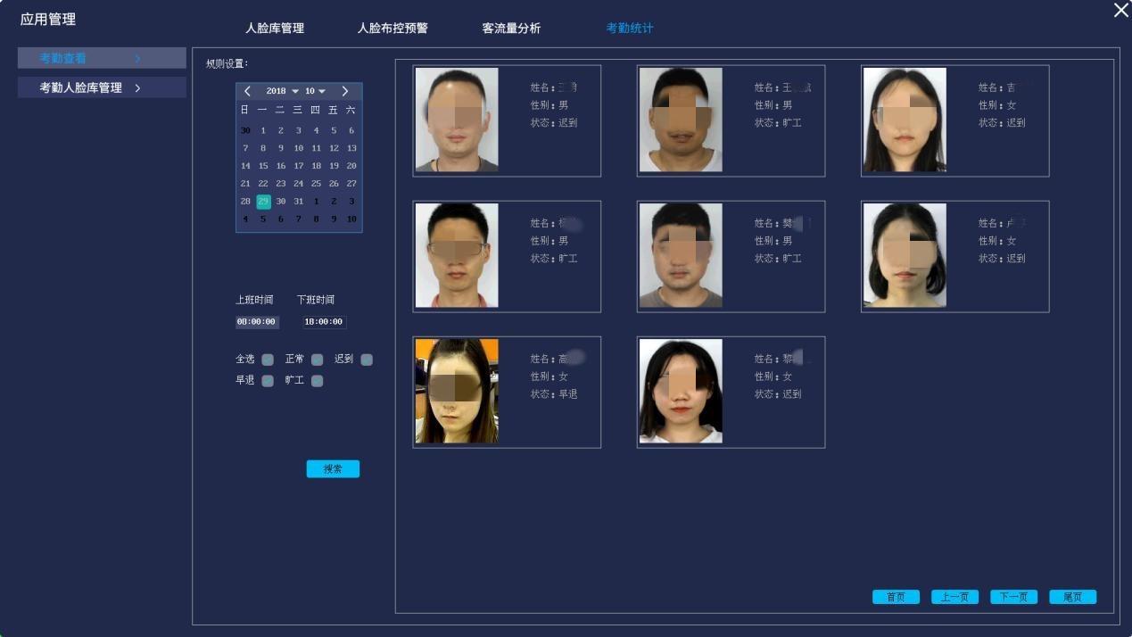Viewport: 1132px width, 637px height.
Task: Click 状态：早退 text on card
Action: click(554, 393)
